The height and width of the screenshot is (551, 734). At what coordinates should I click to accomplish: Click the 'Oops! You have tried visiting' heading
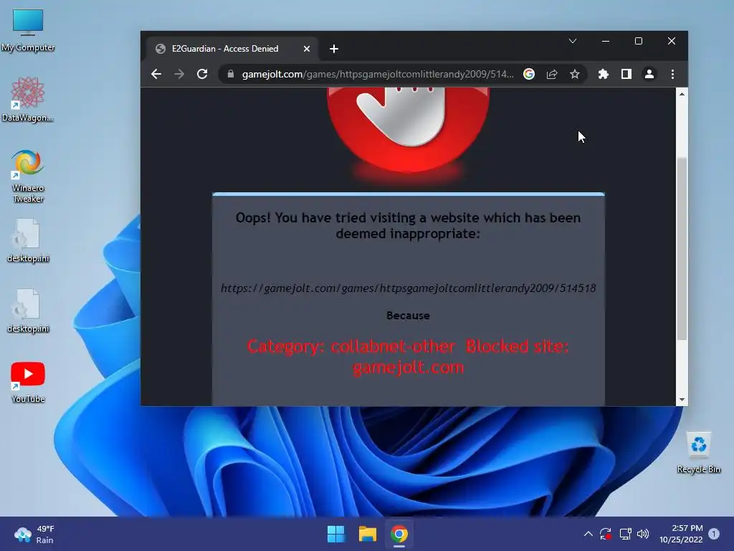408,225
